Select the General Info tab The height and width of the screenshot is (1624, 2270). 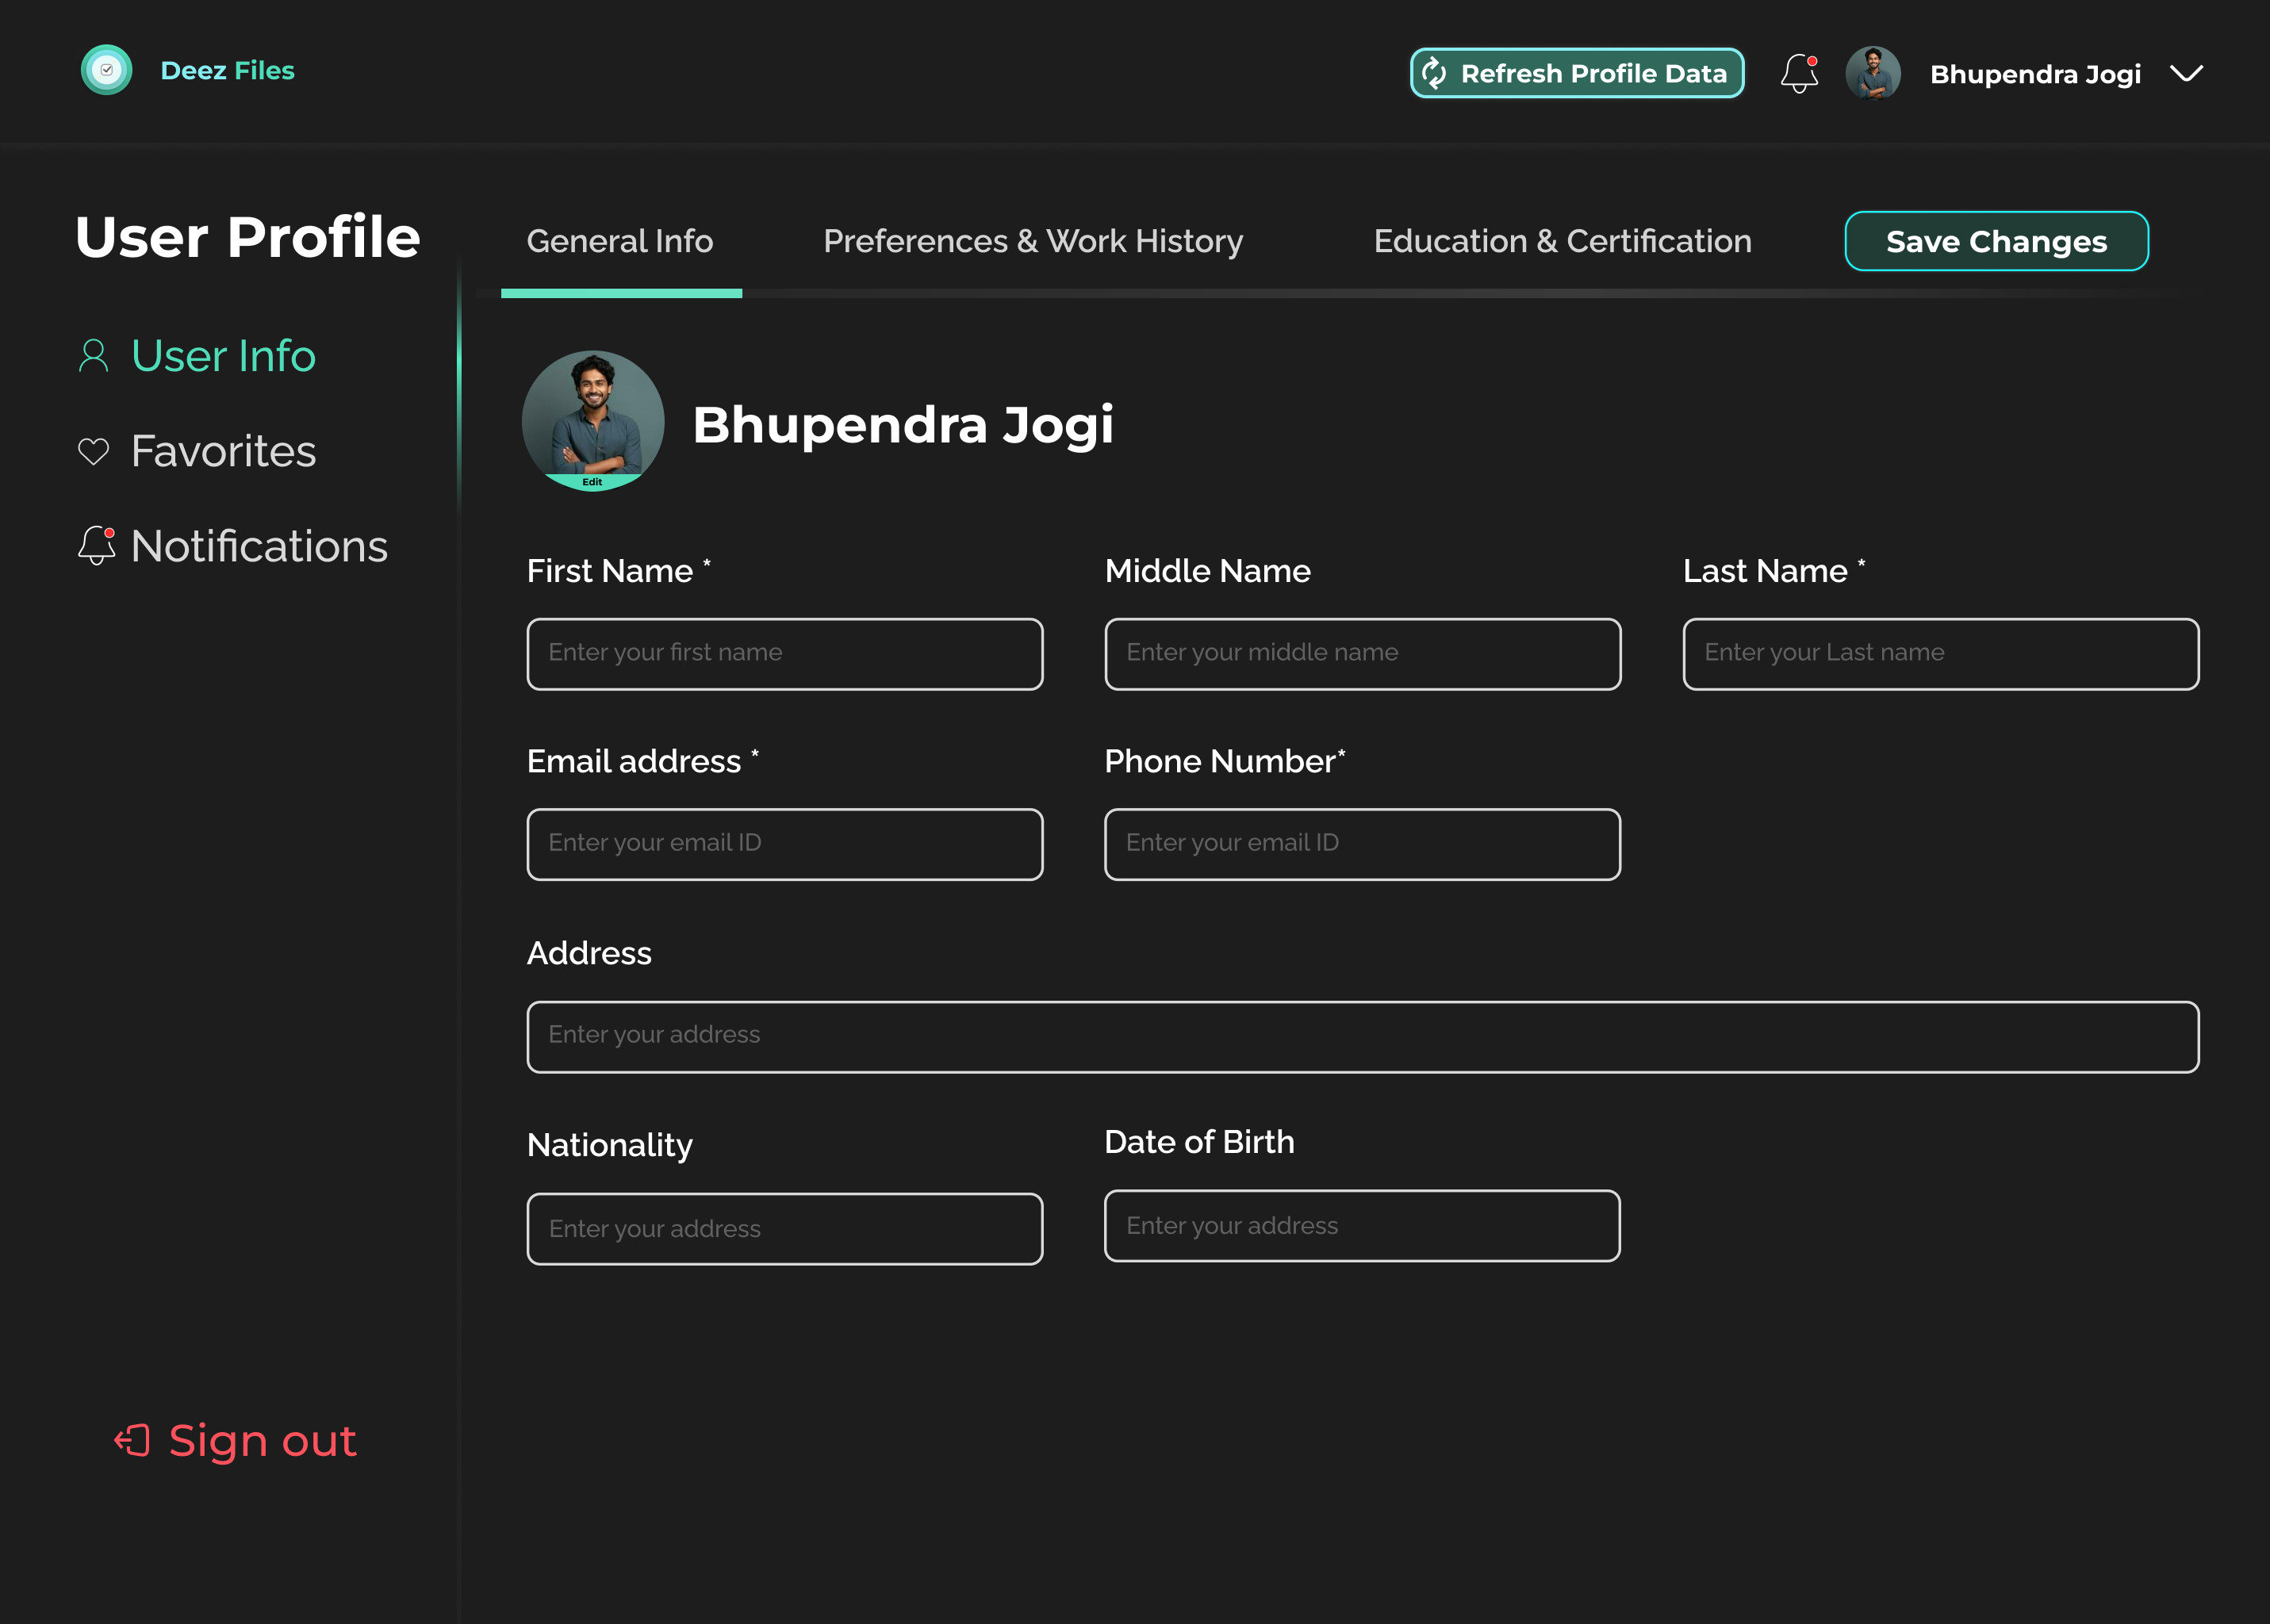pos(619,241)
